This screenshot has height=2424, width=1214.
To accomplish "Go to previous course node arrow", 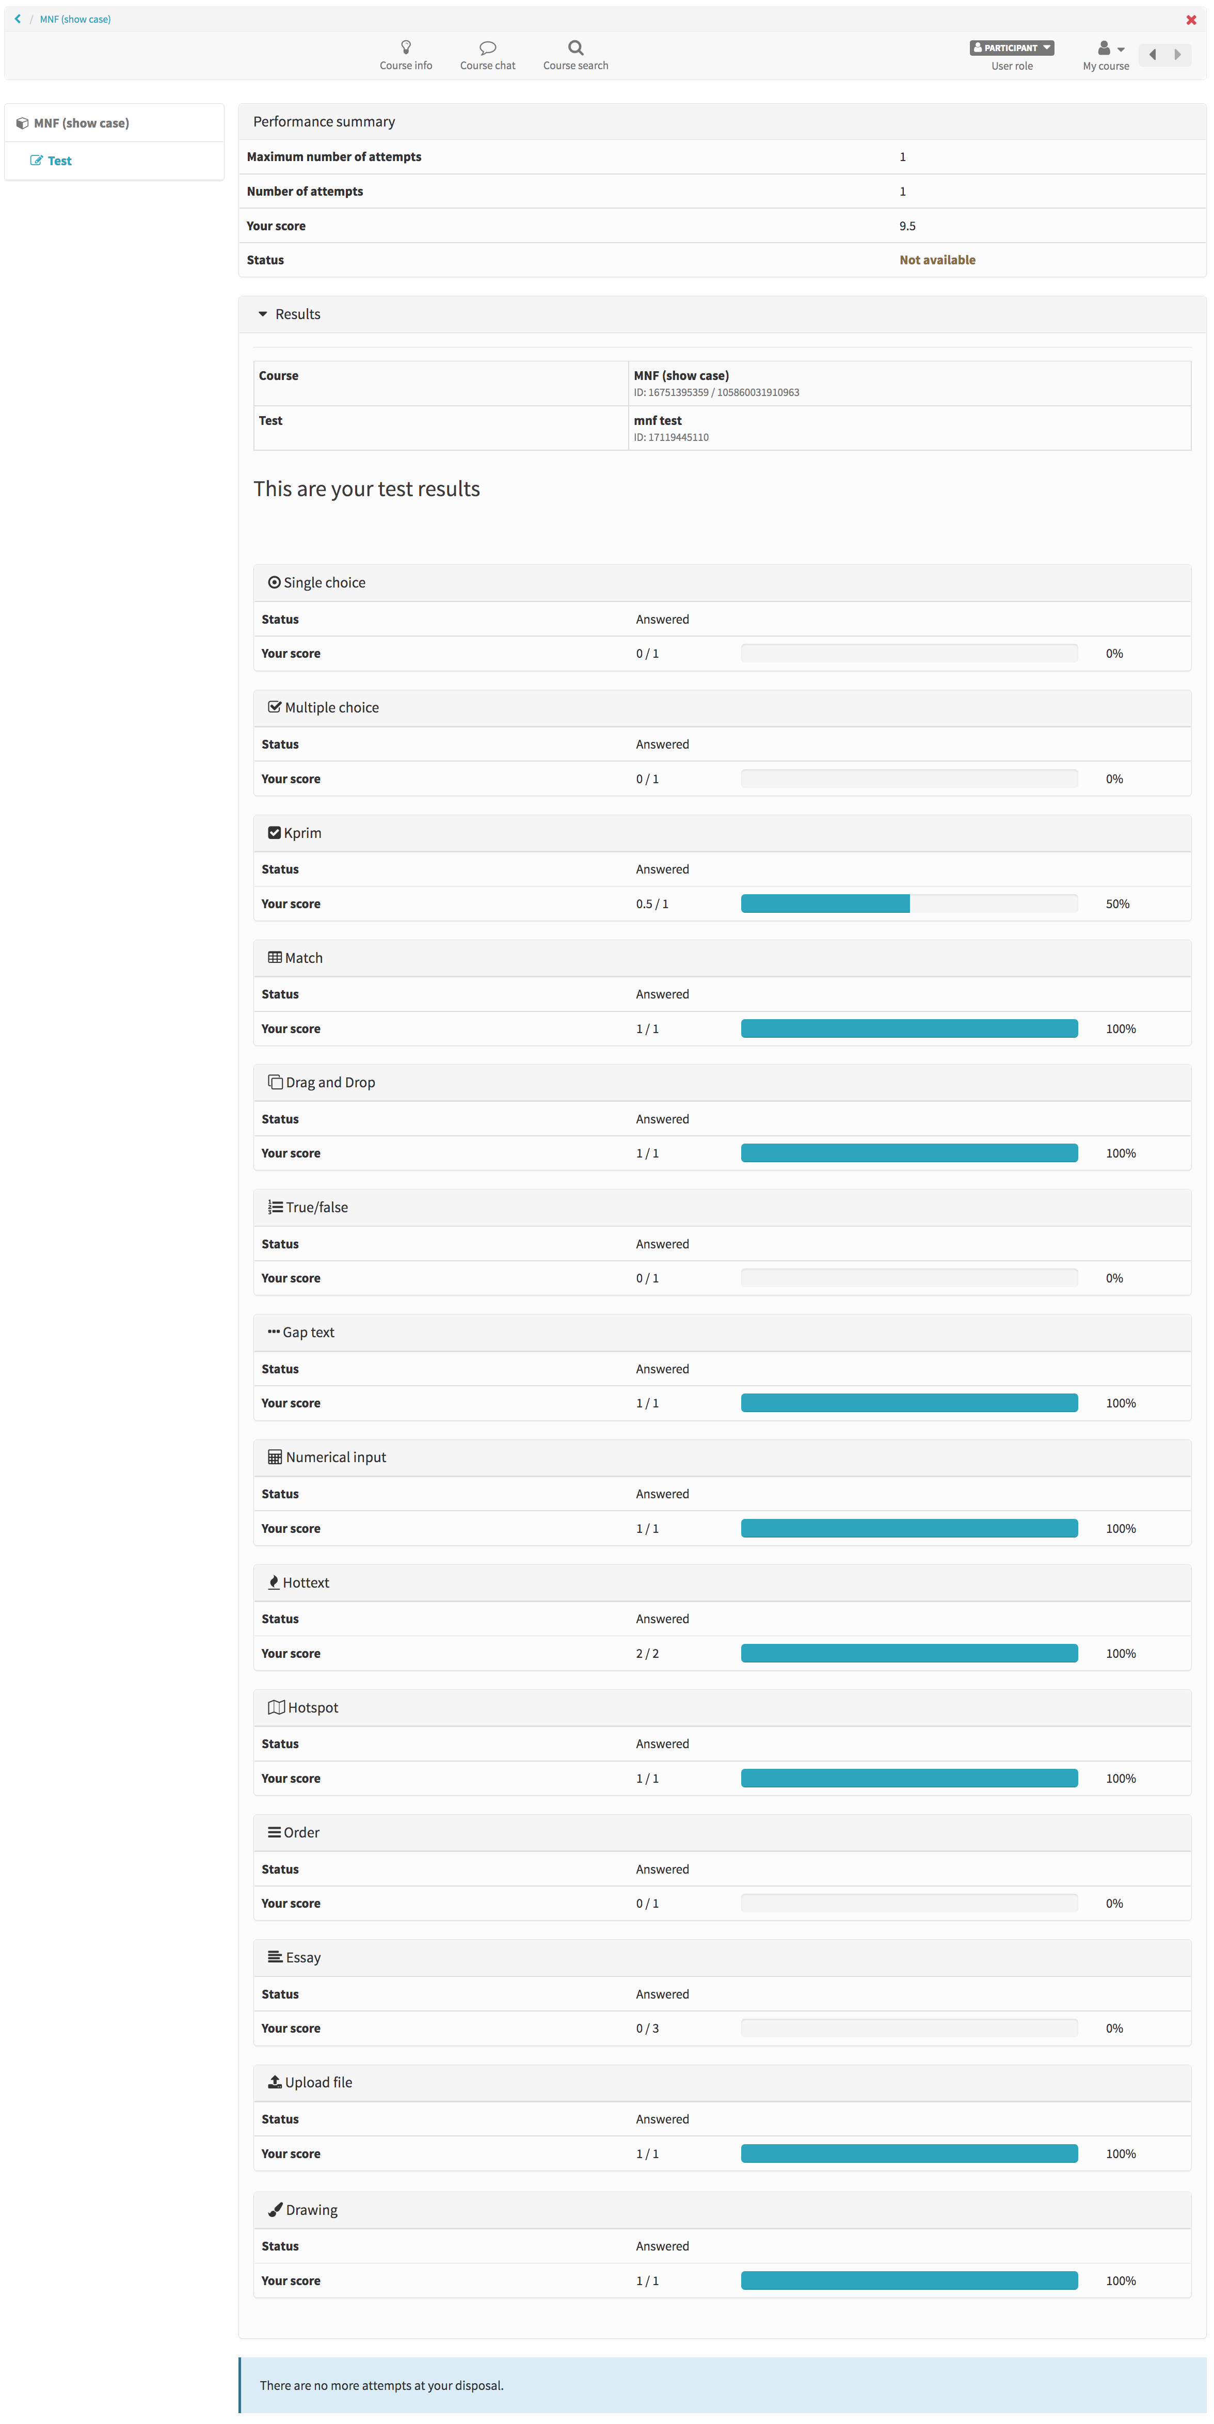I will click(1152, 55).
